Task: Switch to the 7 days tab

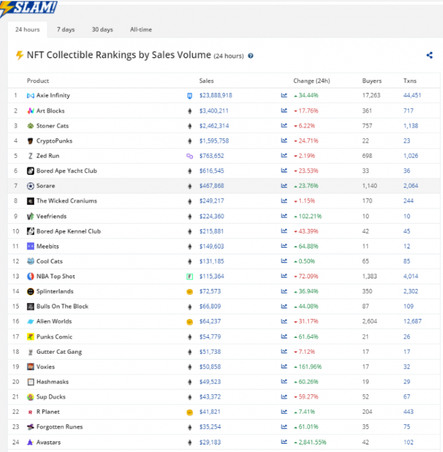Action: pyautogui.click(x=66, y=29)
